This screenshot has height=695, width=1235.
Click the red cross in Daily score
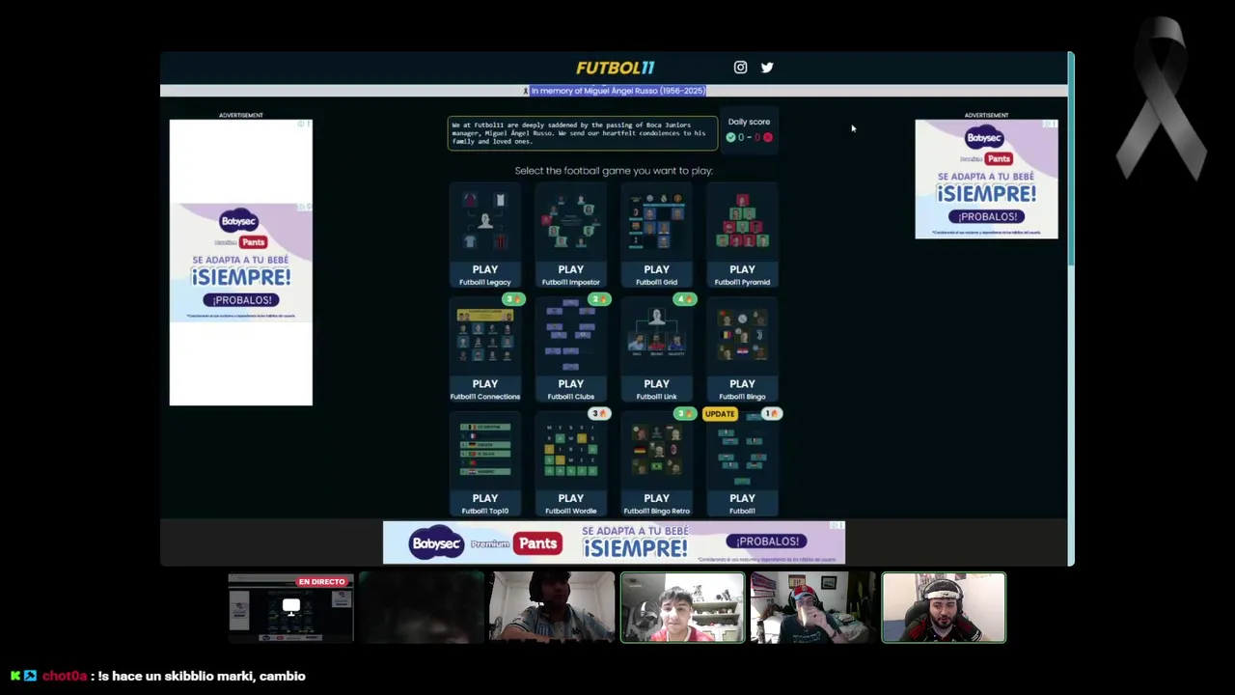pos(768,137)
